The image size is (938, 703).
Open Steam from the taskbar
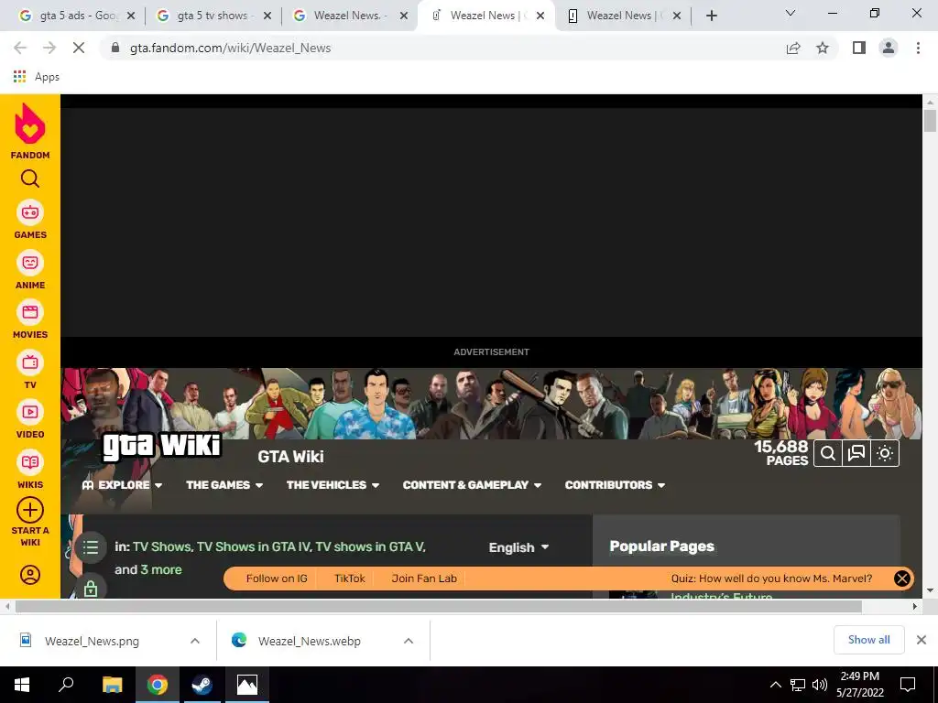[202, 685]
